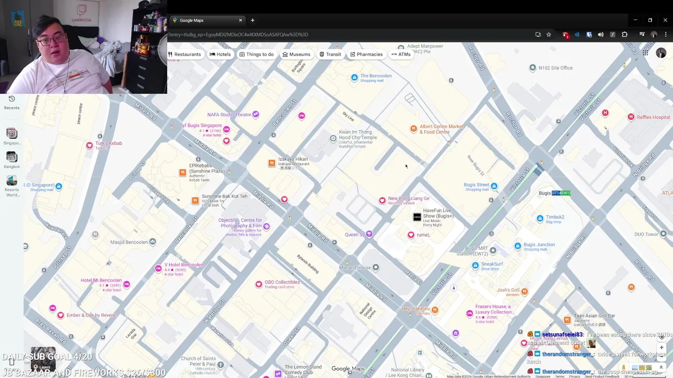Click the install app icon in address bar
This screenshot has width=673, height=378.
point(538,35)
